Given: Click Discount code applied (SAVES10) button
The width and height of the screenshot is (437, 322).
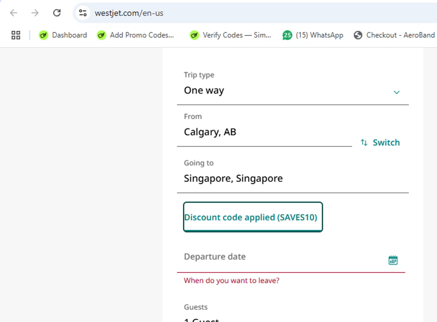Looking at the screenshot, I should [253, 217].
